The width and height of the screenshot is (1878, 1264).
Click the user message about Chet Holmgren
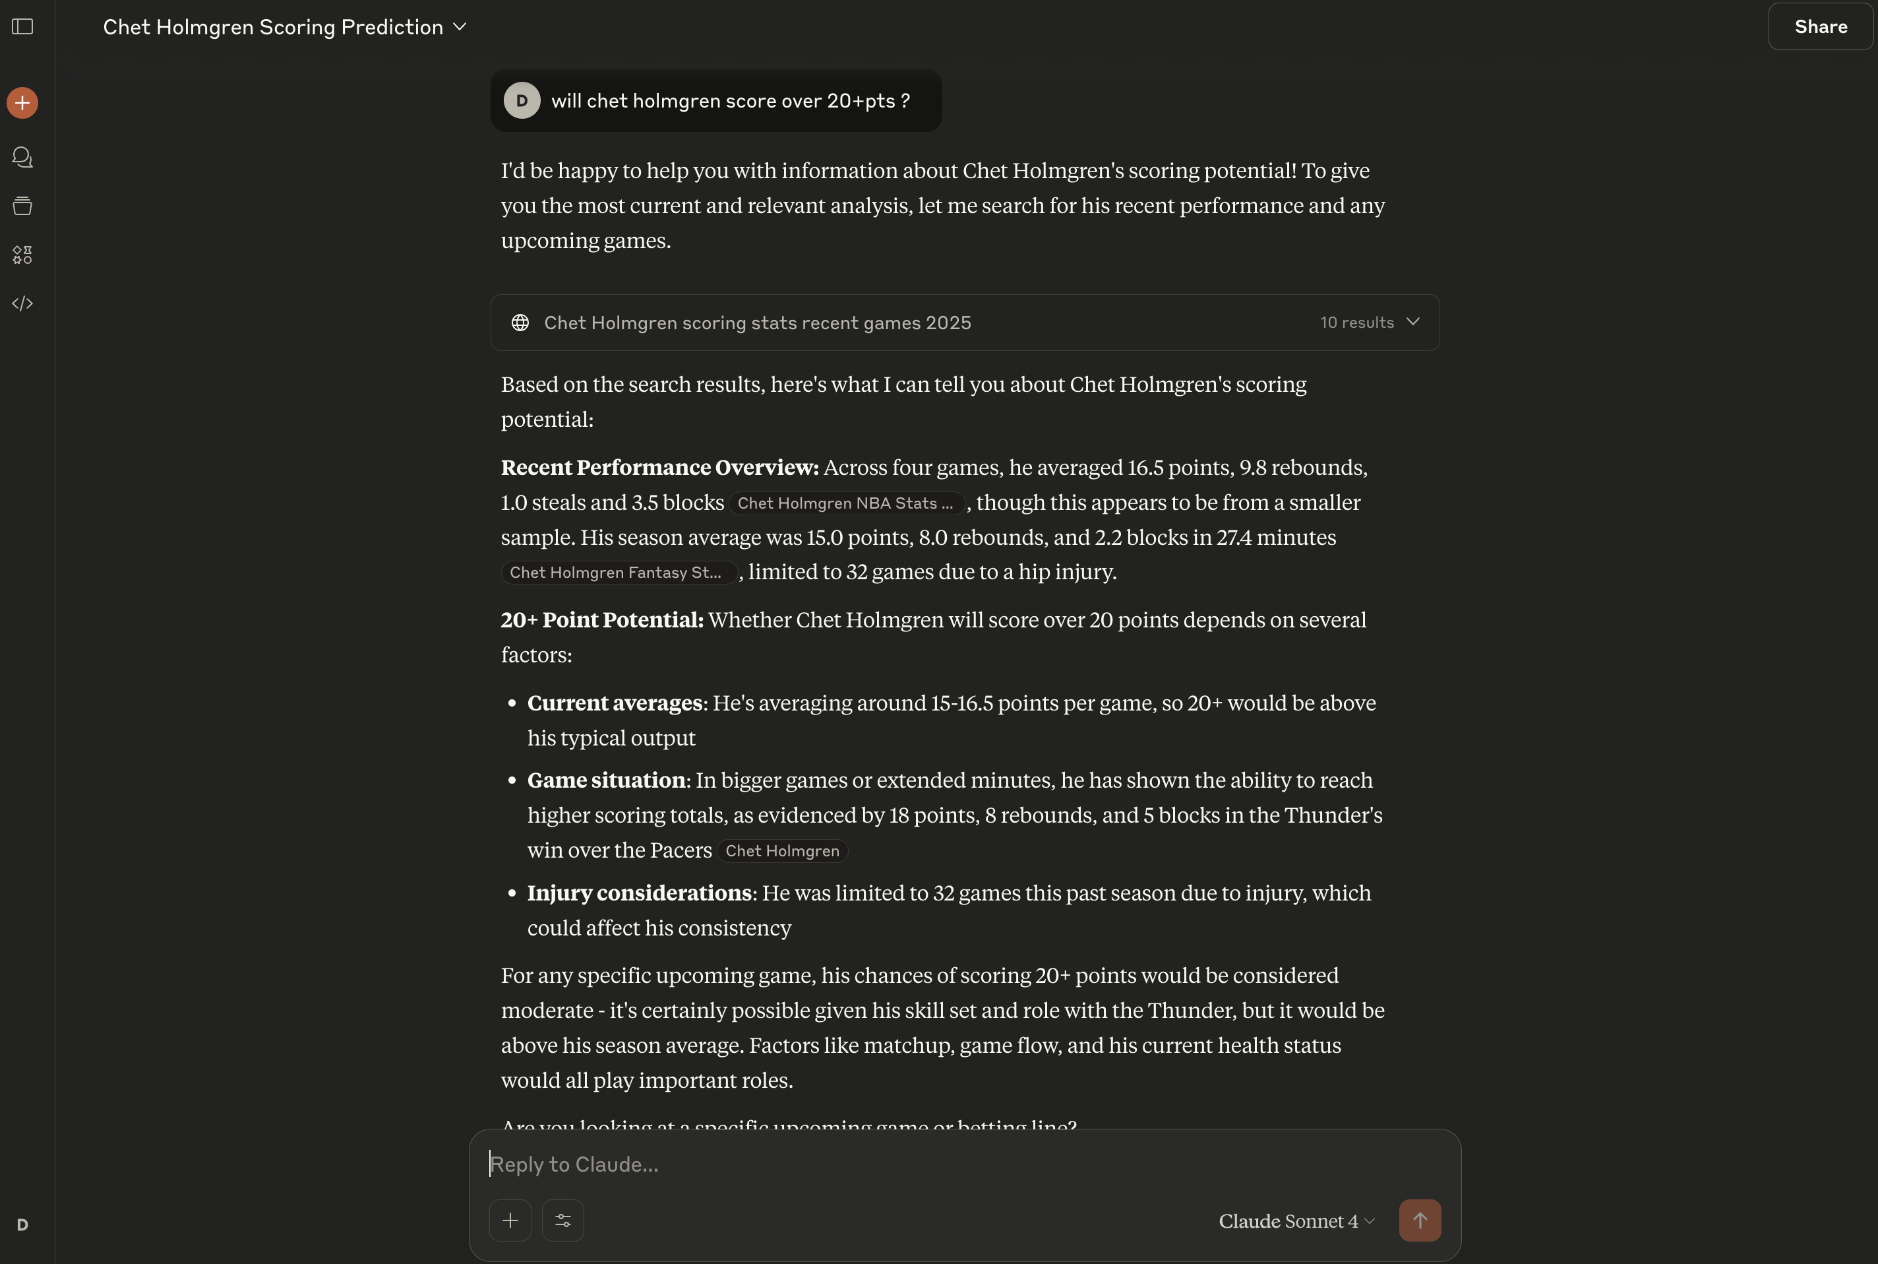[x=730, y=101]
